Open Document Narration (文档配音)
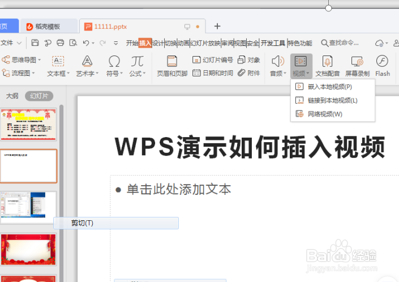Viewport: 399px width, 282px height. coord(328,66)
